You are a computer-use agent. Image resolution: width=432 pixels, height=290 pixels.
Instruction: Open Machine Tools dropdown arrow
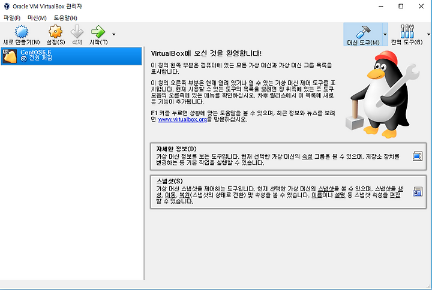pyautogui.click(x=385, y=34)
